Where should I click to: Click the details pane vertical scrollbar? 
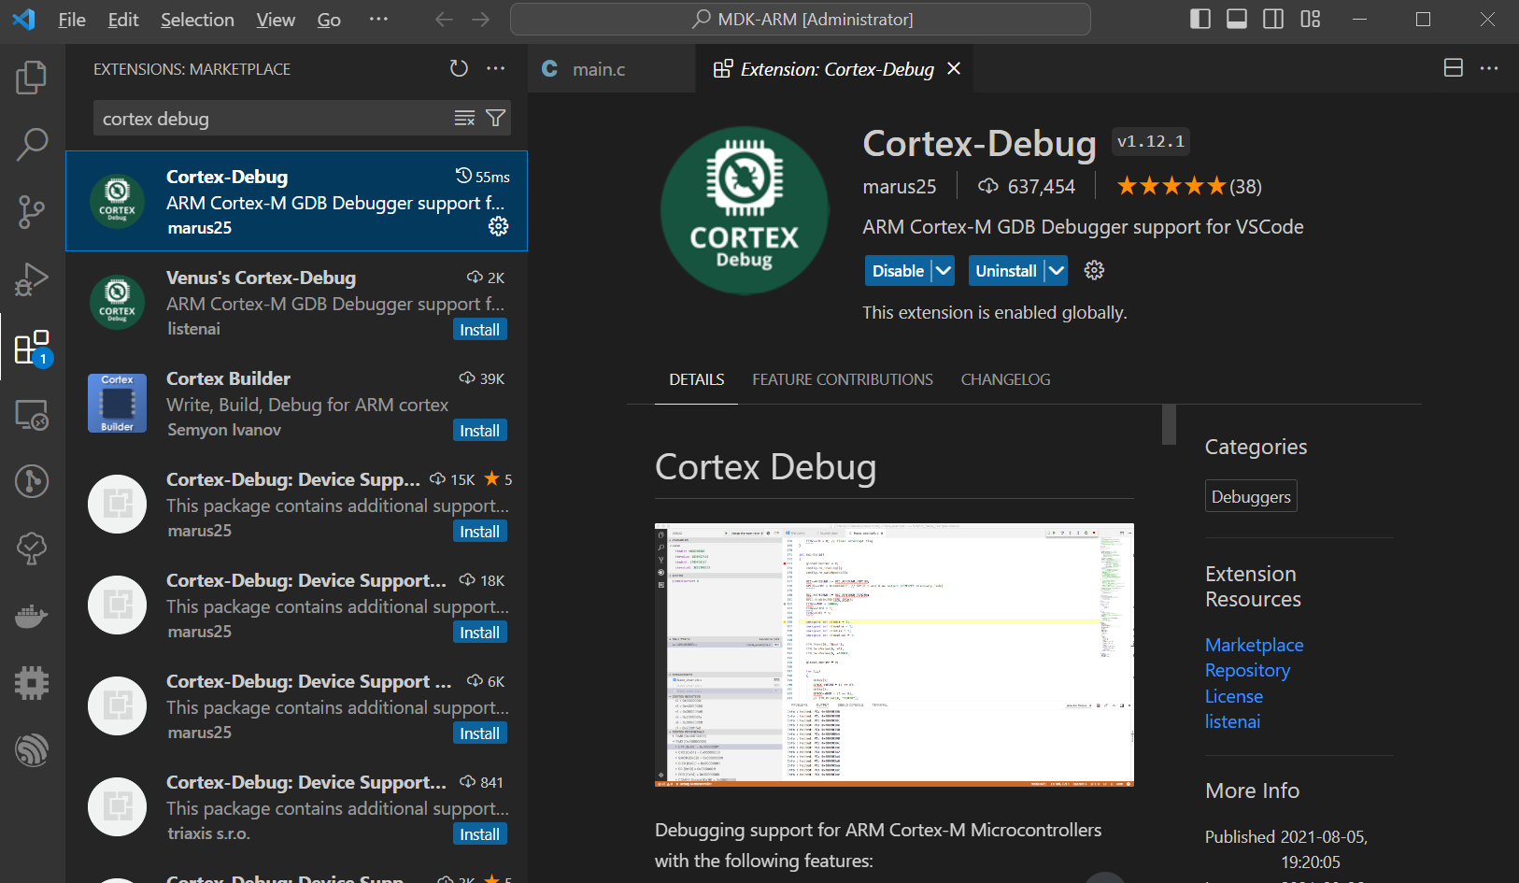click(1169, 425)
